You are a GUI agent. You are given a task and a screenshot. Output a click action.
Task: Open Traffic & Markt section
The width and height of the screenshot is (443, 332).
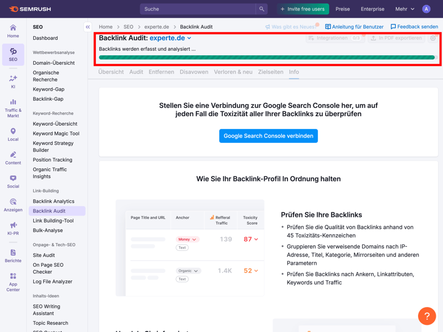click(x=13, y=108)
